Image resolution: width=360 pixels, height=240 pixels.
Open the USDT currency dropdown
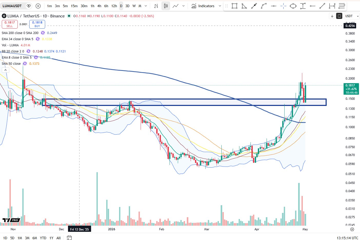[352, 16]
